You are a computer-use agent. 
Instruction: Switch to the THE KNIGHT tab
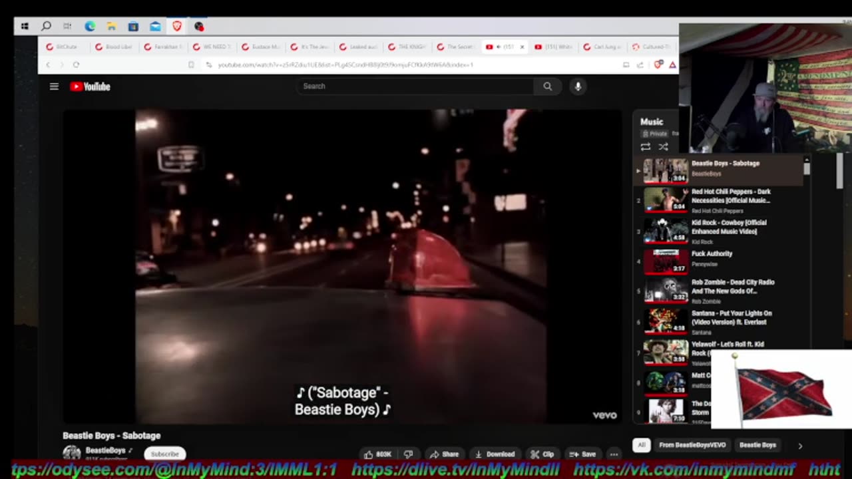407,47
